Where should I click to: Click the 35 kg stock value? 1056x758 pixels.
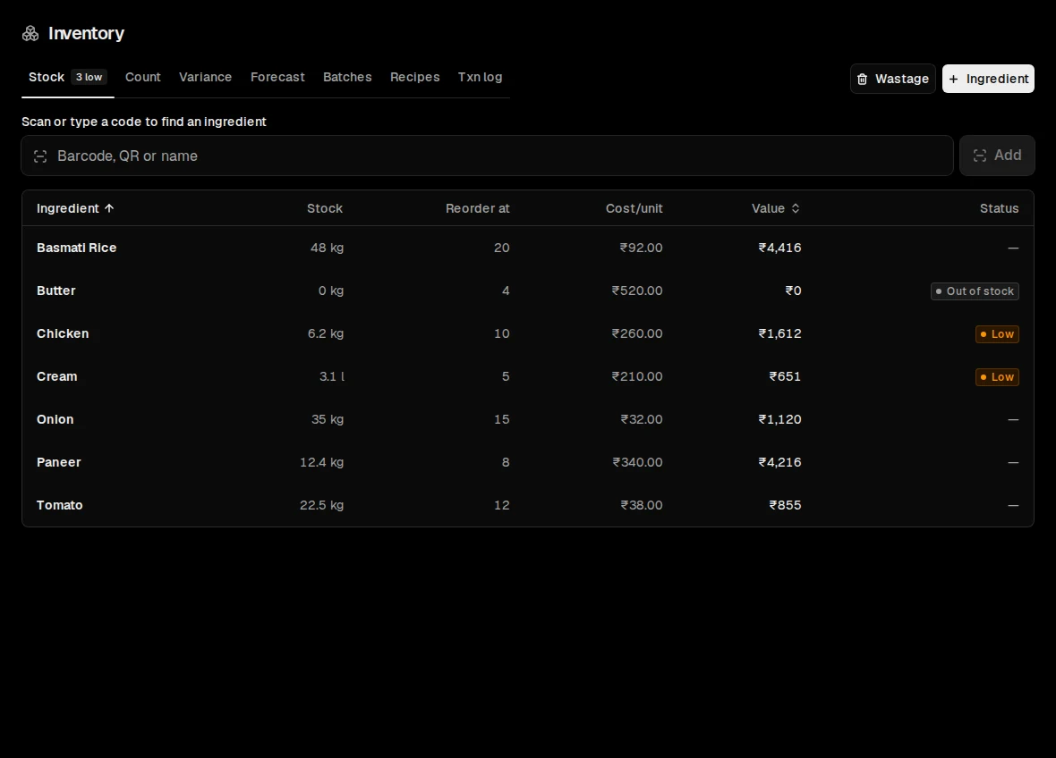[328, 420]
